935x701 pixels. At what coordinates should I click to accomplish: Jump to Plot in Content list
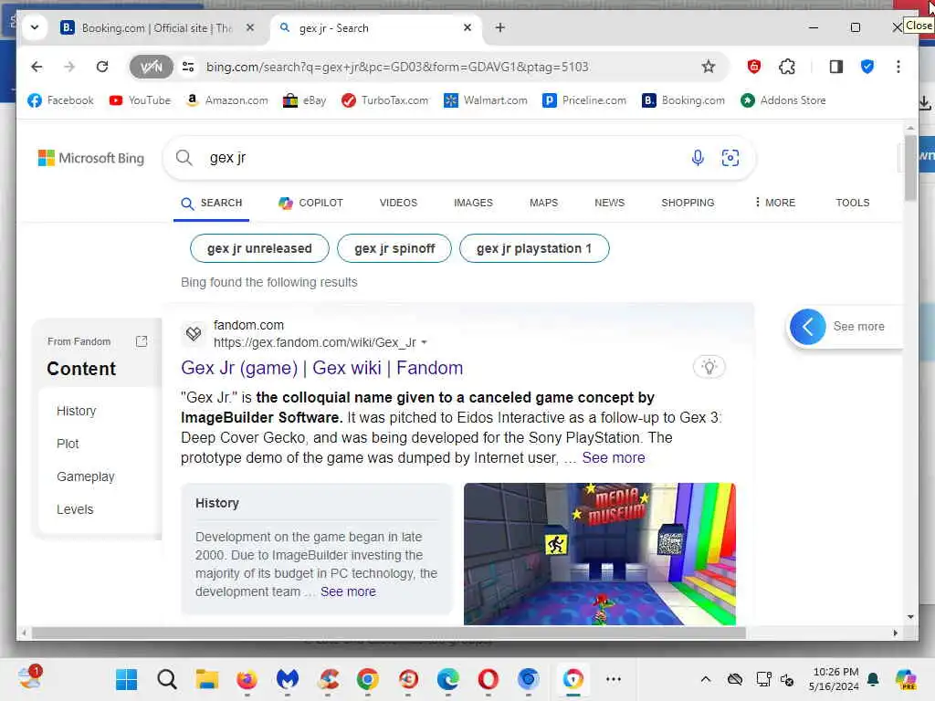[x=68, y=444]
